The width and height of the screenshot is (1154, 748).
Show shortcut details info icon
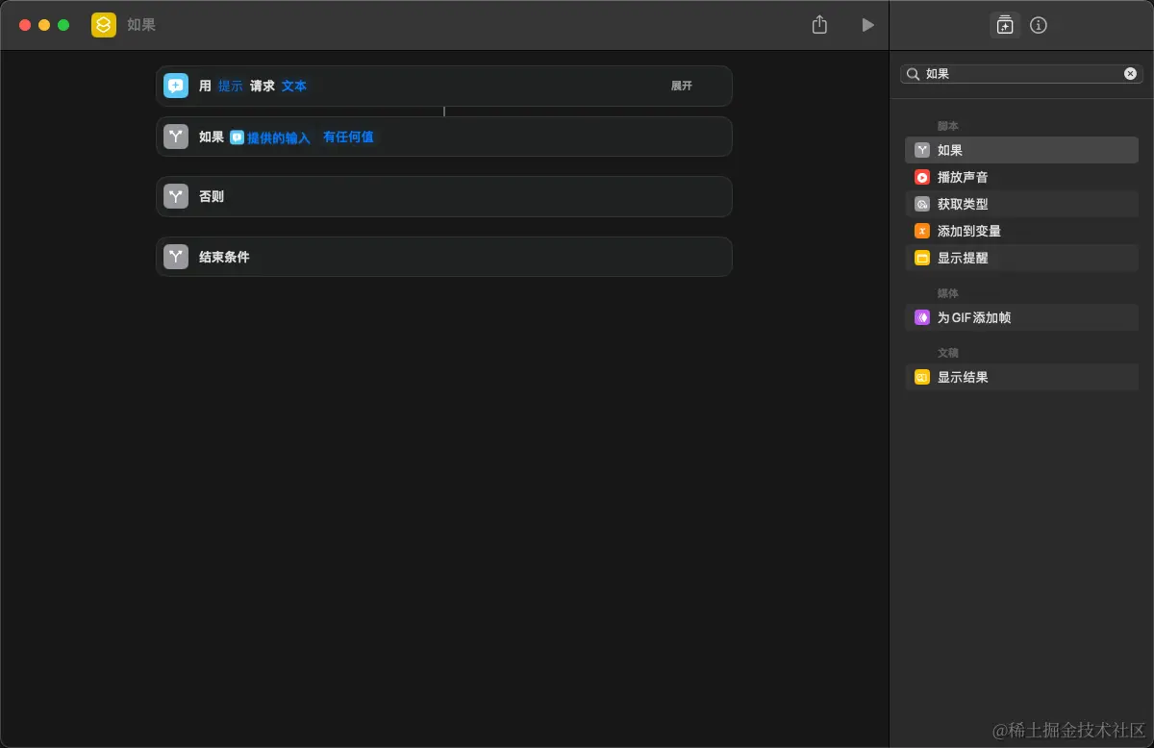pos(1039,25)
